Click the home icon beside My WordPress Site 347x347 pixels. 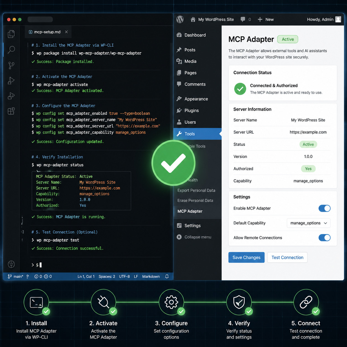click(193, 19)
